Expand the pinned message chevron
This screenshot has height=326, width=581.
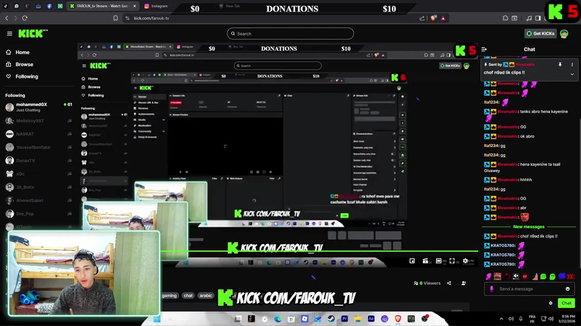click(572, 74)
